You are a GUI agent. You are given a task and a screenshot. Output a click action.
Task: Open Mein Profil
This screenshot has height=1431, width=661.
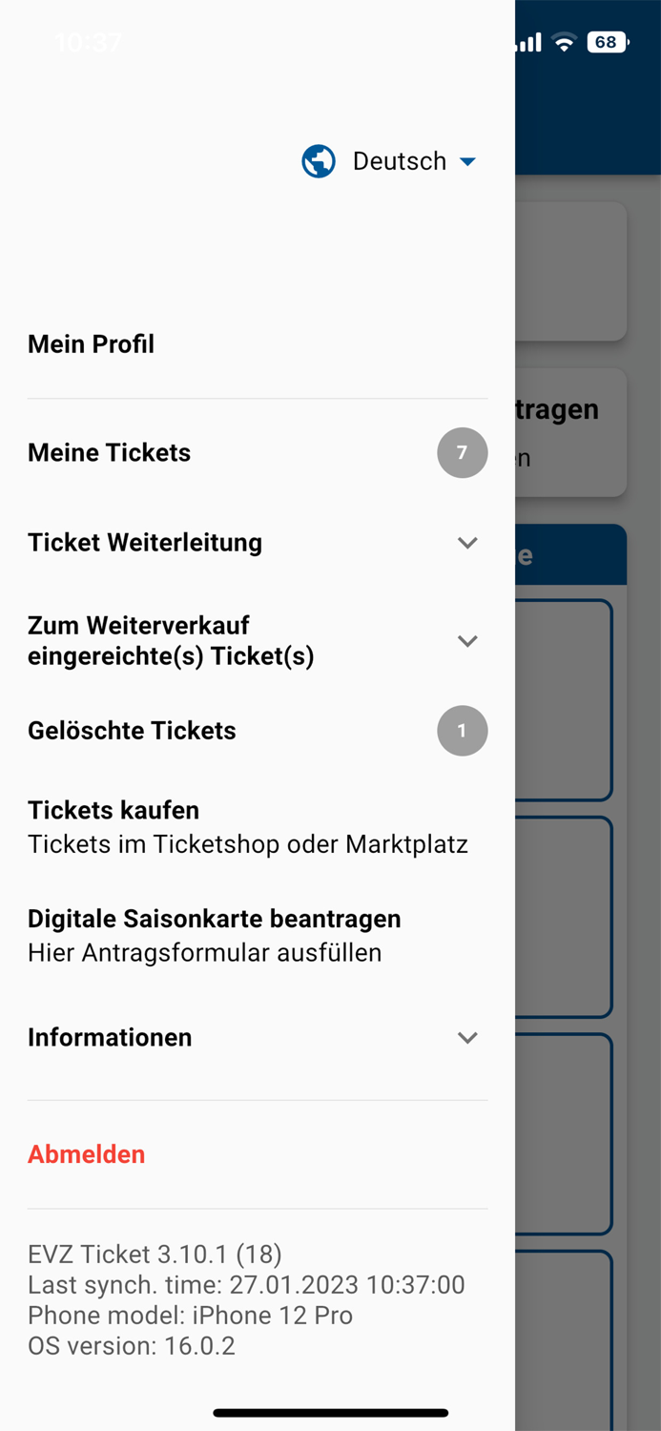point(91,344)
